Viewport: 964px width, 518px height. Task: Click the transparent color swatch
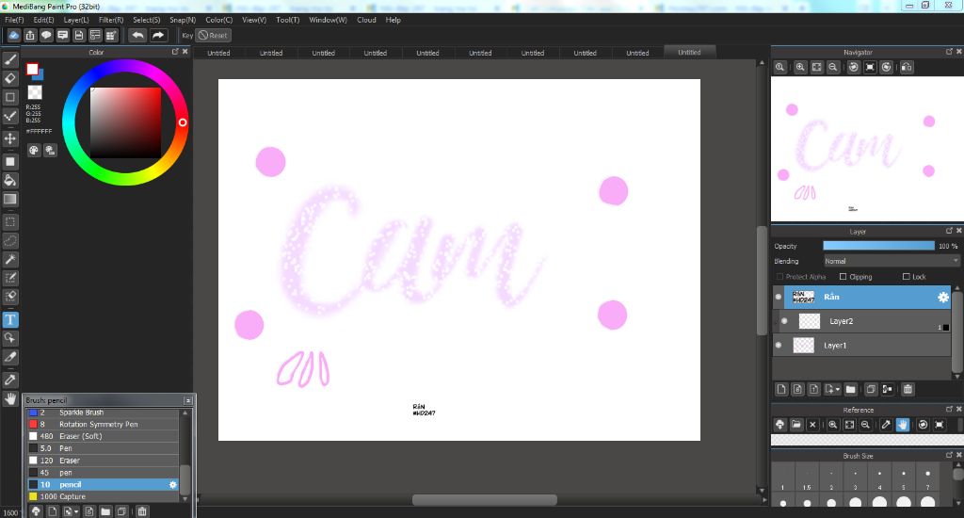pos(35,92)
